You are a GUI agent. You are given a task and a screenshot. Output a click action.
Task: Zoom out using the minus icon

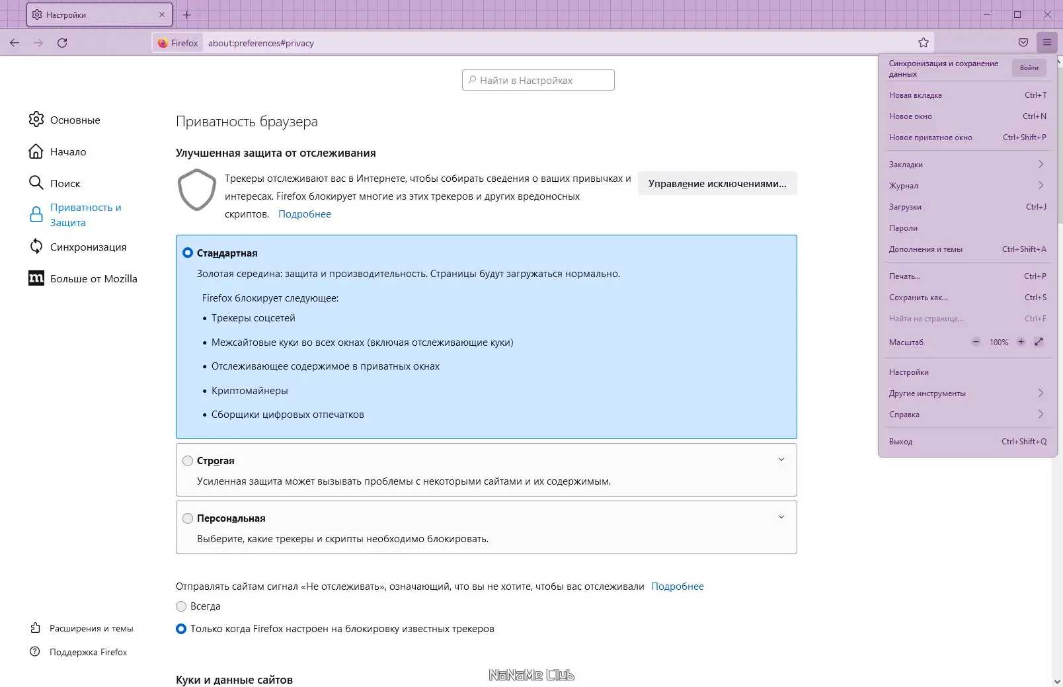[x=976, y=342]
